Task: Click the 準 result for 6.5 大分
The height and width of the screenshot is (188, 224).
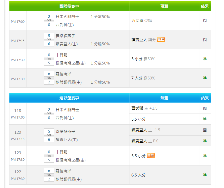Action: (205, 175)
